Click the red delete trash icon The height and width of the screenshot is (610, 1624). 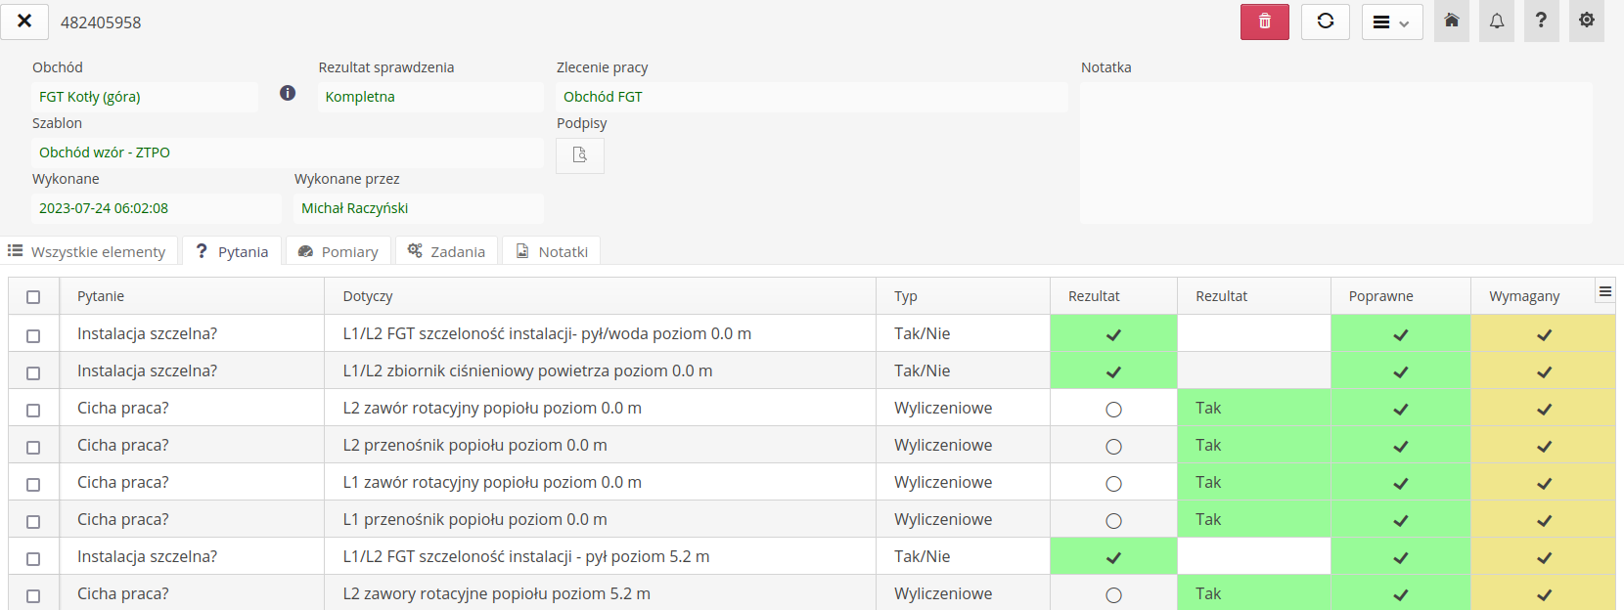pyautogui.click(x=1264, y=22)
